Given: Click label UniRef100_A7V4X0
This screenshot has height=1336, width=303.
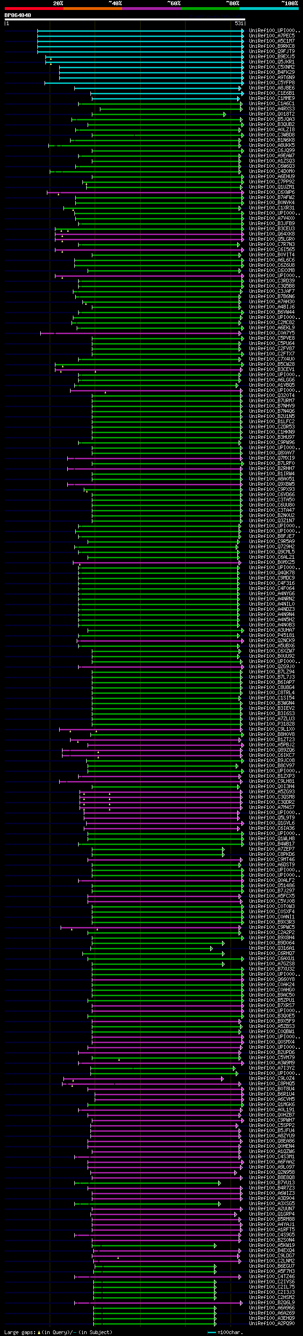Looking at the screenshot, I should tap(272, 218).
